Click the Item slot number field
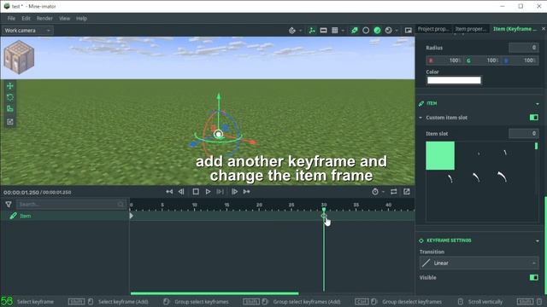Viewport: 547px width, 307px height. (523, 133)
